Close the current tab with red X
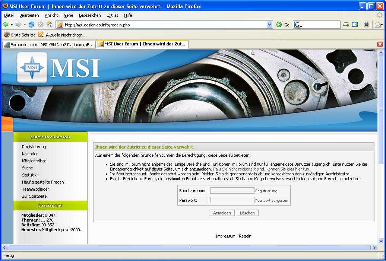 [x=380, y=44]
